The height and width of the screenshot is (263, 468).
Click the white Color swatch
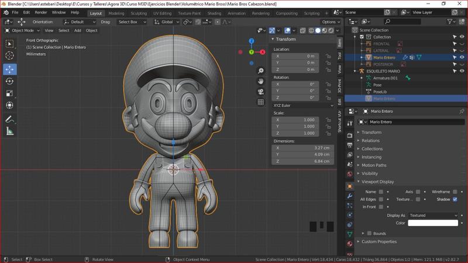[x=433, y=223]
